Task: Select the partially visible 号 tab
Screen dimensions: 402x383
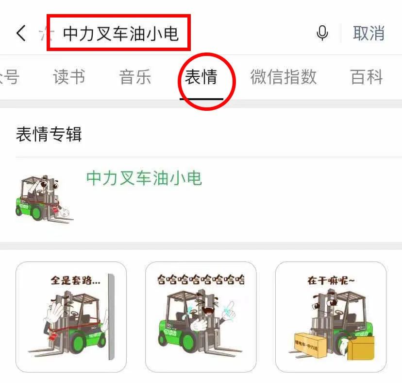Action: [10, 76]
